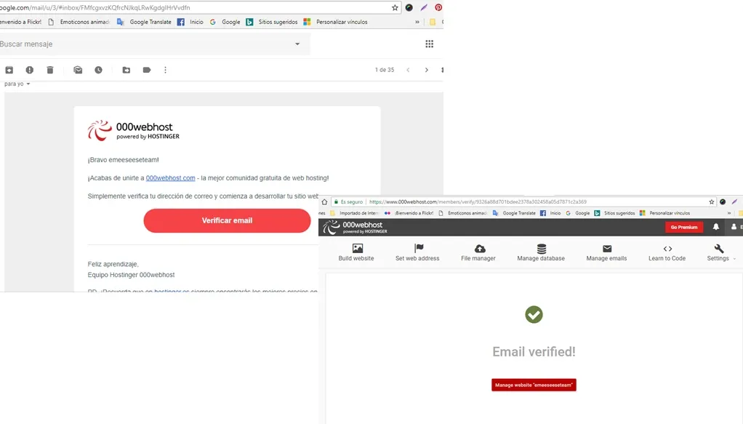
Task: Open the File manager in 000webhost
Action: tap(478, 252)
